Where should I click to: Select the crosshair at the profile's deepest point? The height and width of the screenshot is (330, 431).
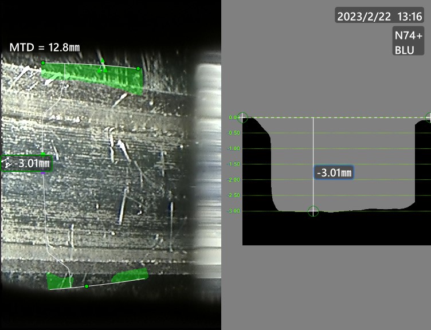tap(313, 211)
